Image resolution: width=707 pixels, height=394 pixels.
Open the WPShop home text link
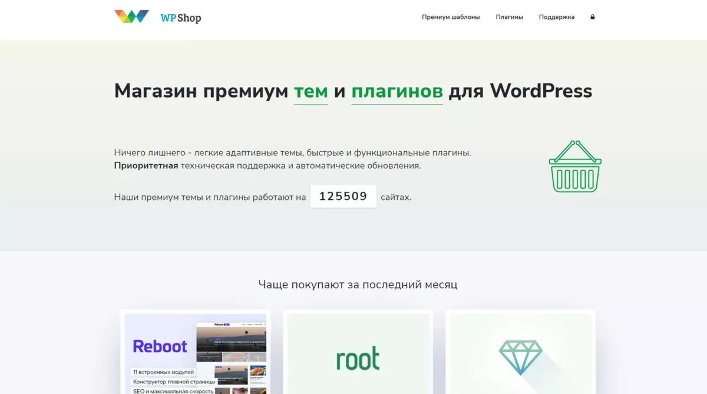[180, 18]
